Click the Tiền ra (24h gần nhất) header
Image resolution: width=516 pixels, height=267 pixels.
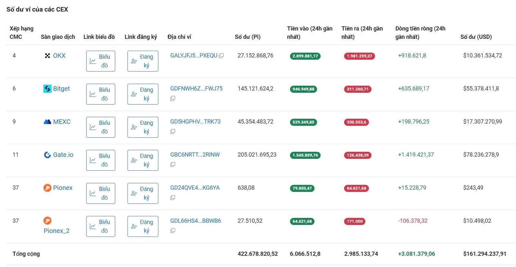tap(362, 33)
